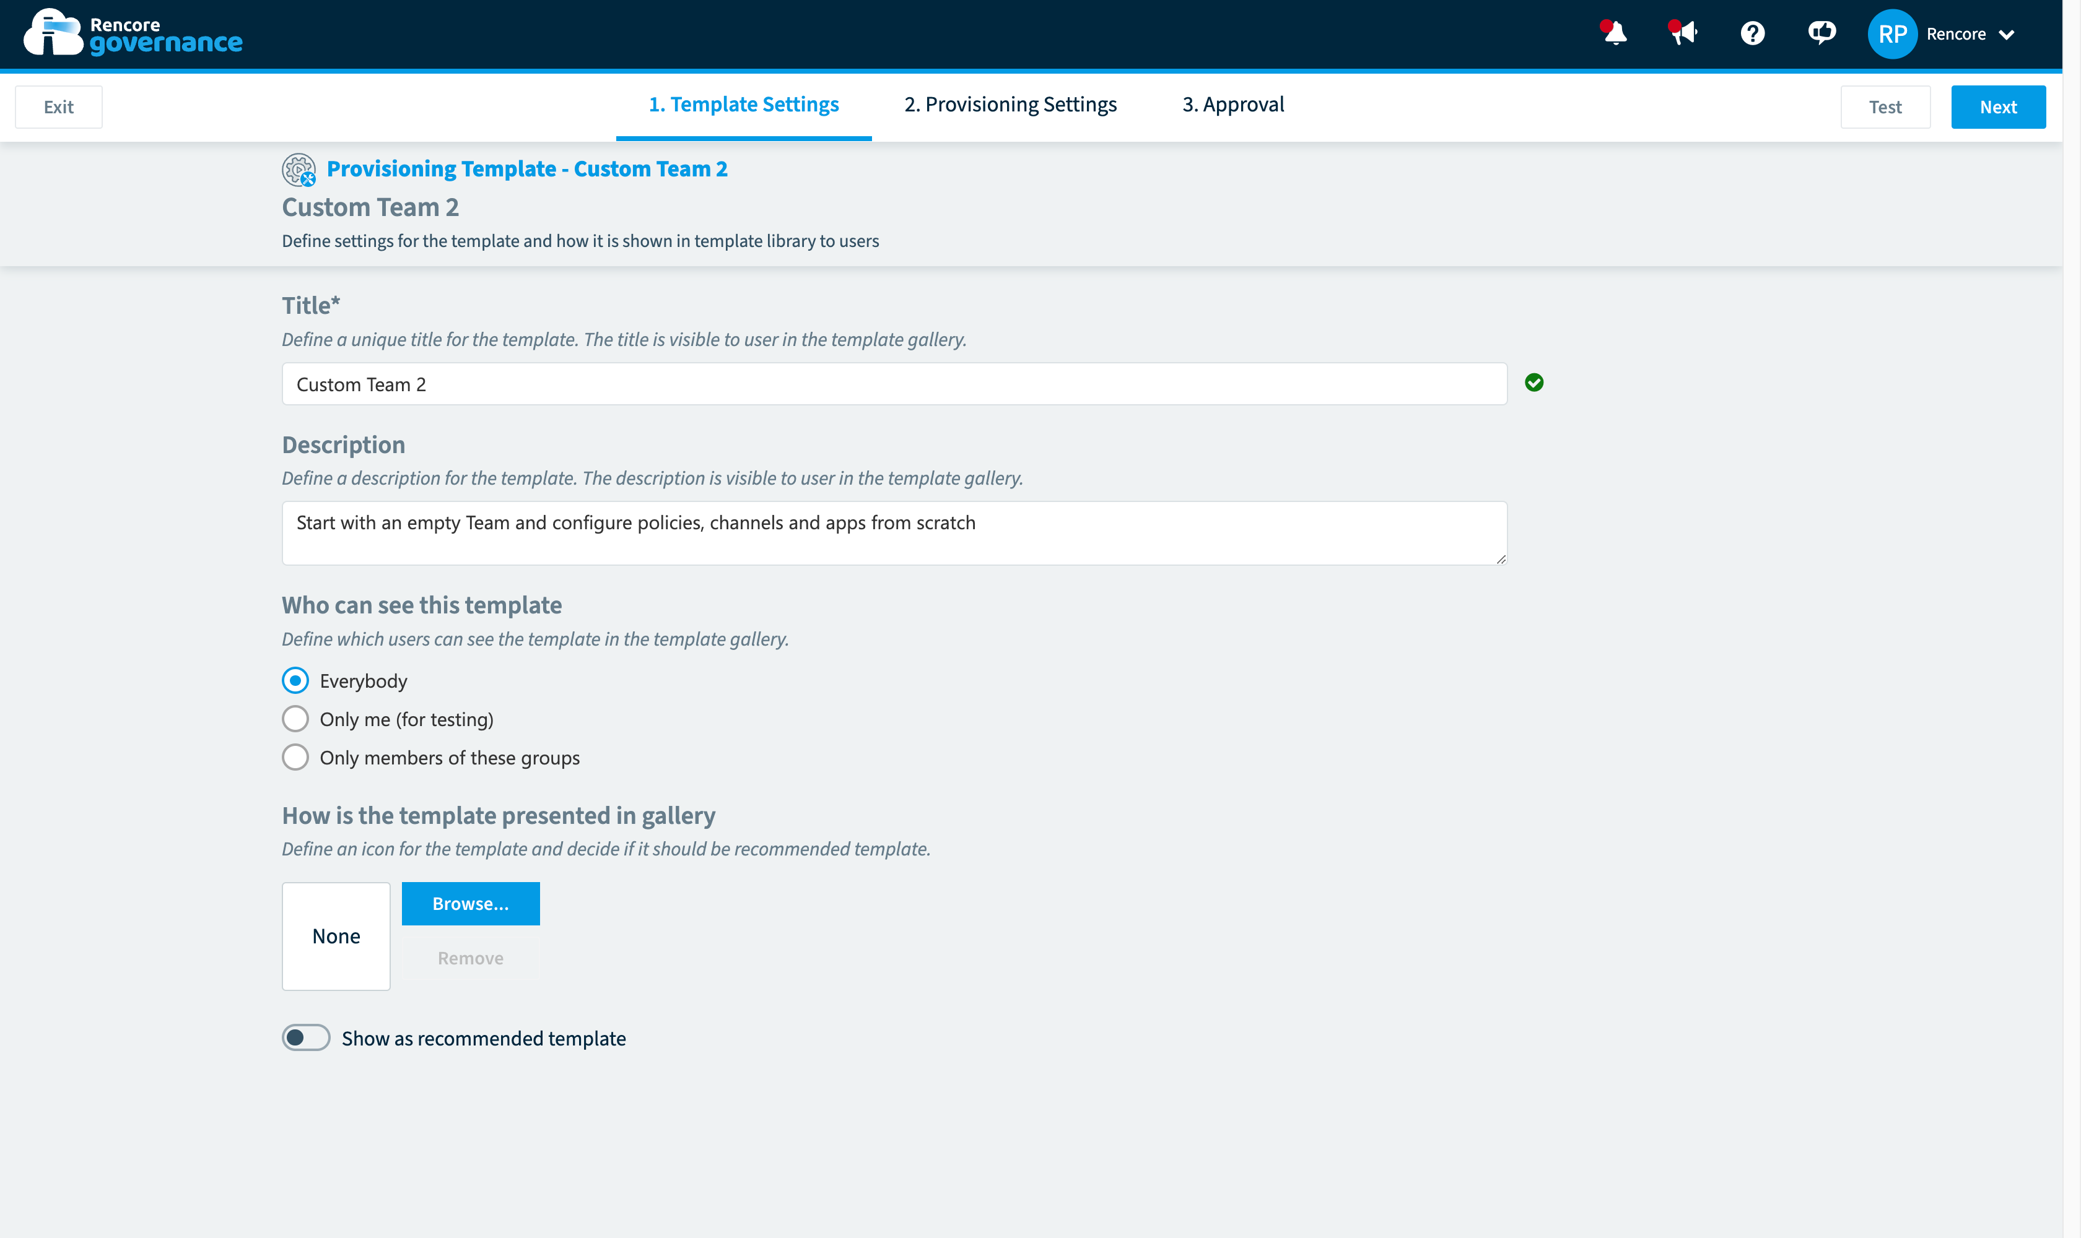Open the announcements megaphone icon
This screenshot has height=1238, width=2081.
[x=1683, y=33]
